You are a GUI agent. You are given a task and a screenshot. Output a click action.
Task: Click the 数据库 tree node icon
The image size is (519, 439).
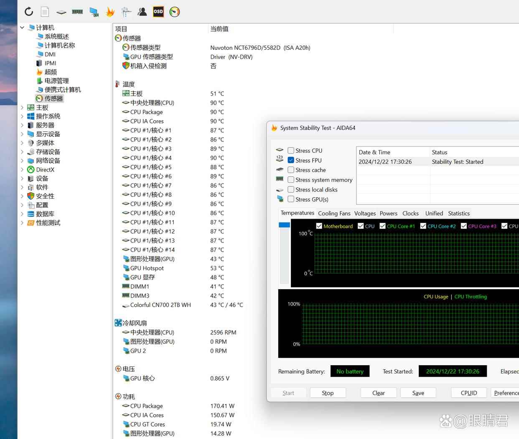tap(31, 214)
